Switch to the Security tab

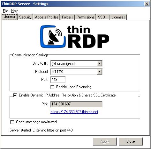coord(25,17)
